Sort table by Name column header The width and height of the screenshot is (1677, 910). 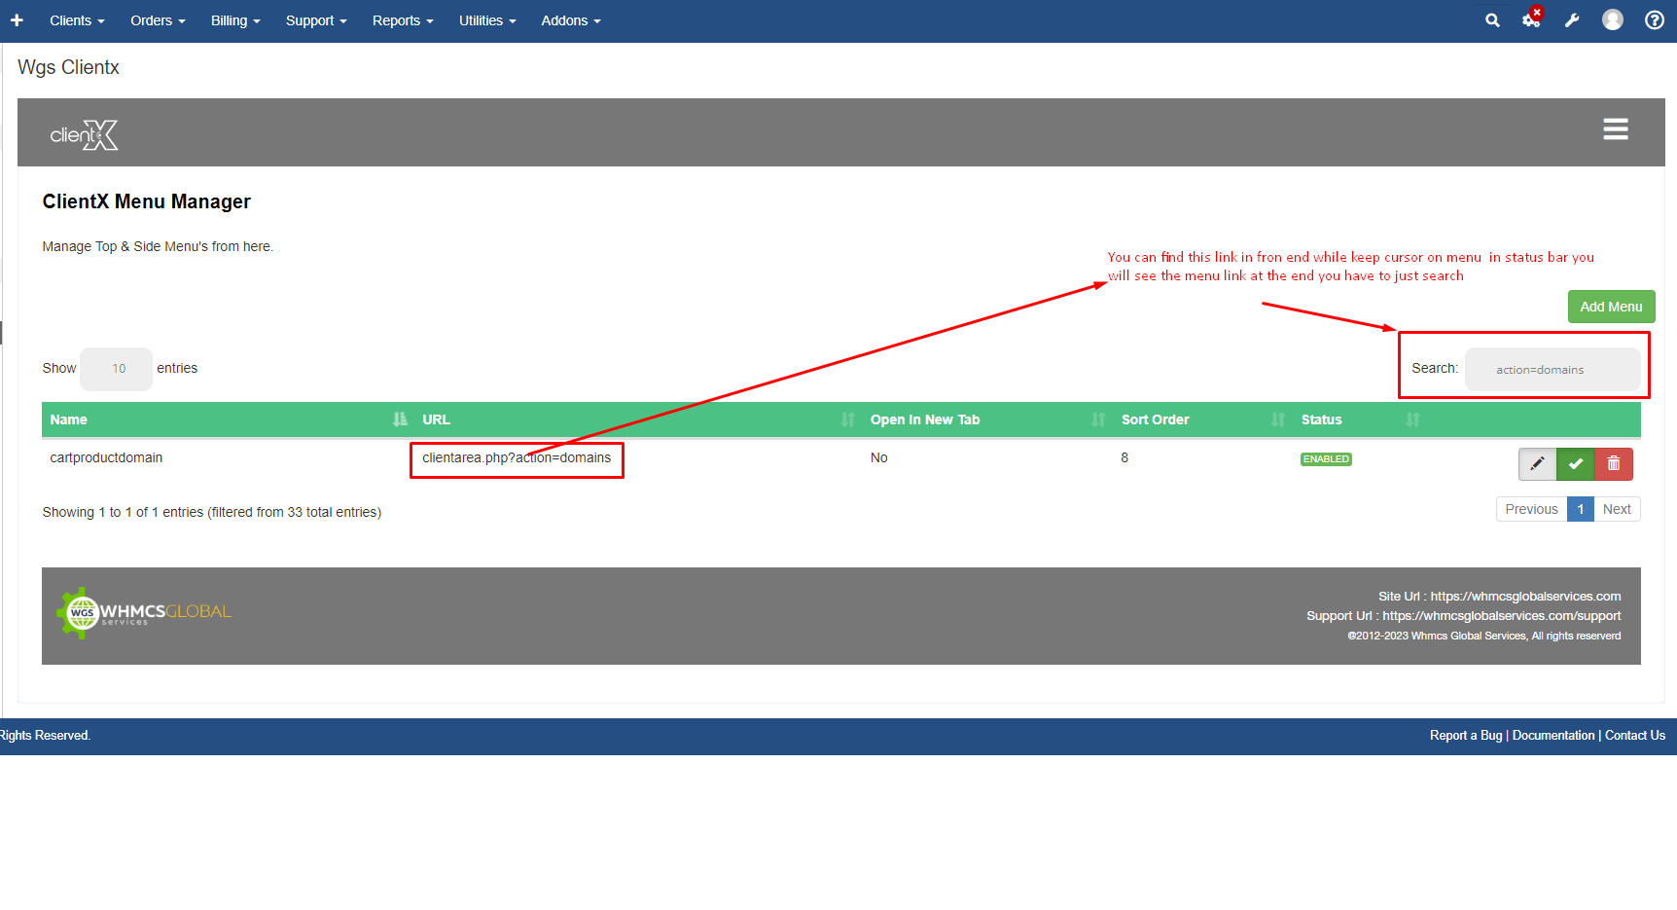(69, 419)
